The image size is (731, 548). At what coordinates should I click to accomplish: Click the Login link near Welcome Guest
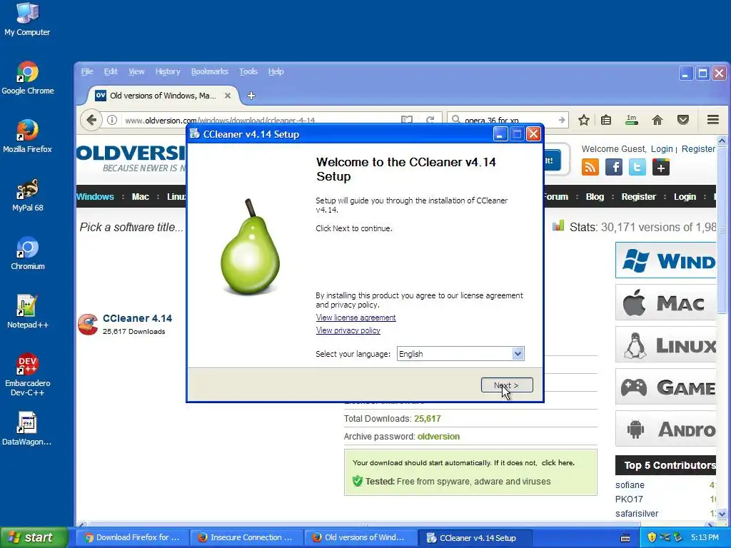(x=662, y=148)
